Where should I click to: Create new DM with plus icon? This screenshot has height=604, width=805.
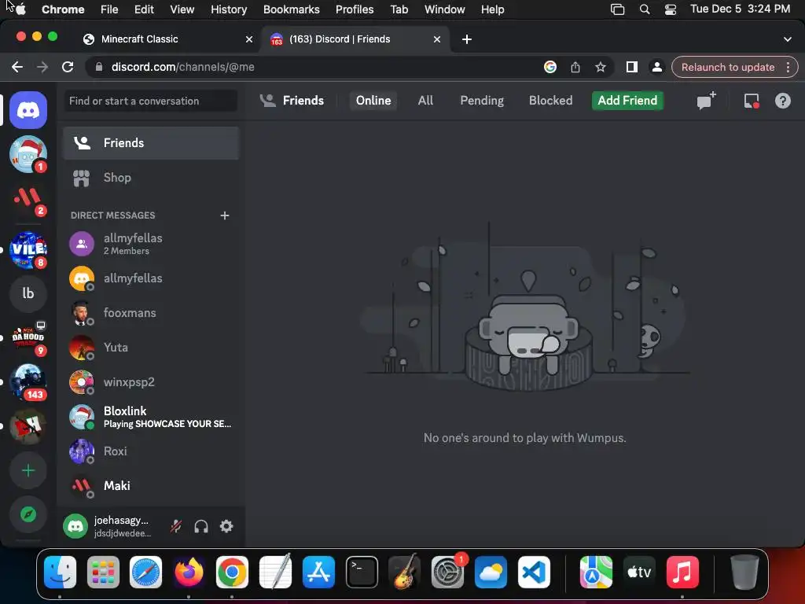(224, 215)
